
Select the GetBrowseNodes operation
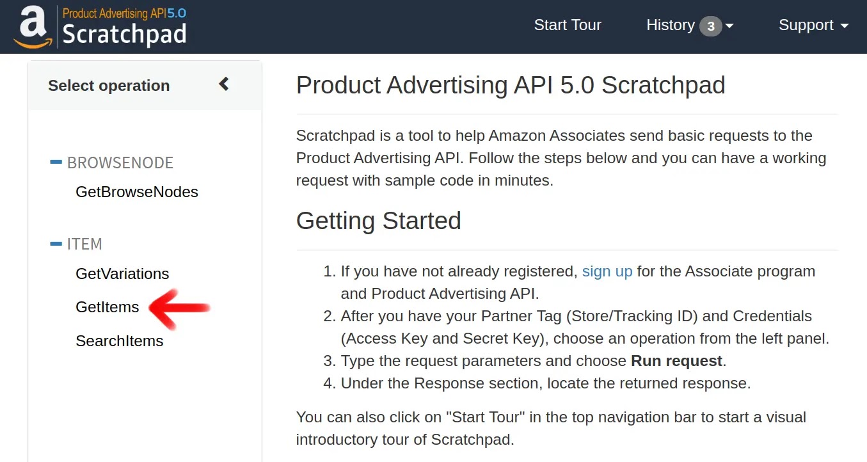point(137,192)
